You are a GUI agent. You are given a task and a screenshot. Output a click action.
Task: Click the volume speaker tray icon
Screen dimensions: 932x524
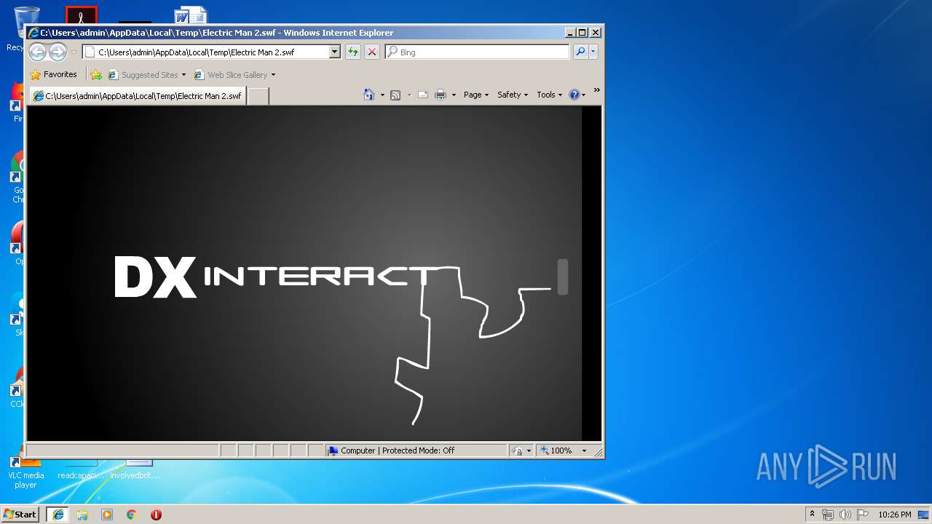coord(845,515)
